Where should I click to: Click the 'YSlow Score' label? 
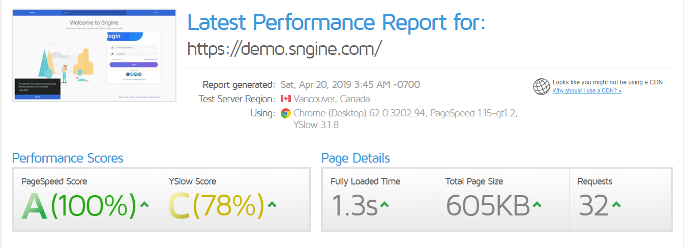pyautogui.click(x=192, y=181)
